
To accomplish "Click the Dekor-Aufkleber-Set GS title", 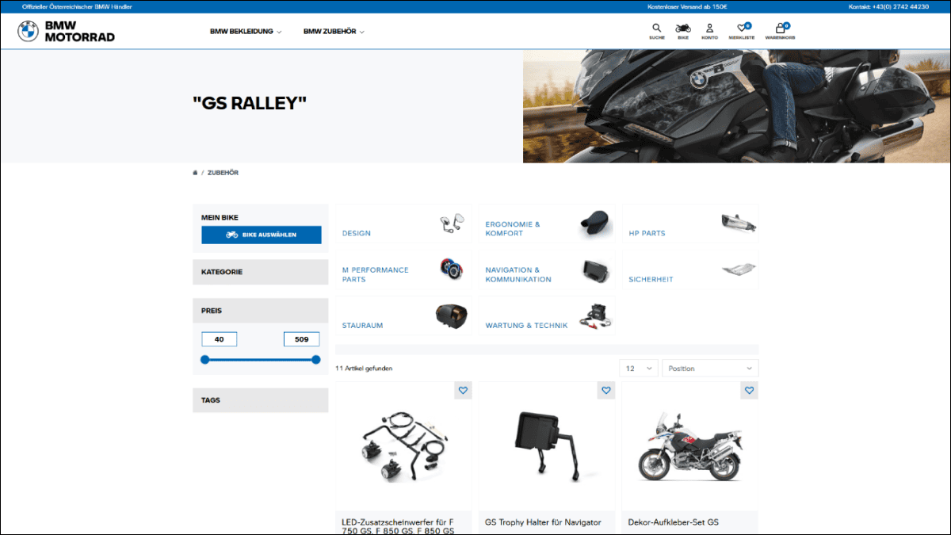I will pos(673,522).
